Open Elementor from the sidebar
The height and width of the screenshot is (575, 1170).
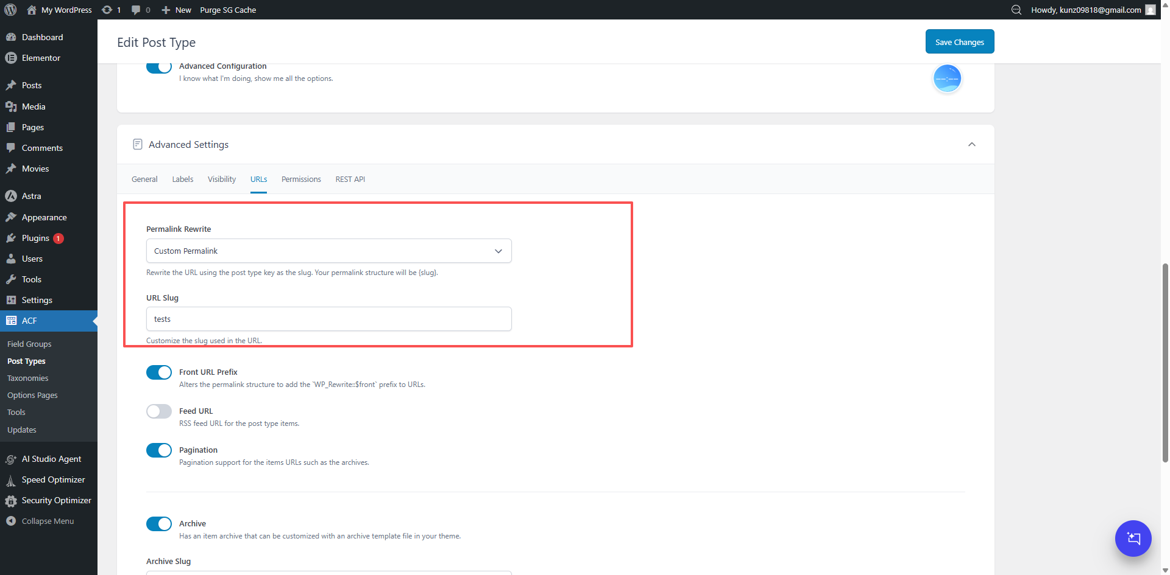[x=41, y=58]
